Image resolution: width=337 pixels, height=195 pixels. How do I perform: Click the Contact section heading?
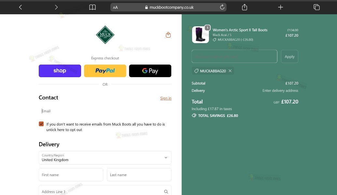tap(49, 98)
